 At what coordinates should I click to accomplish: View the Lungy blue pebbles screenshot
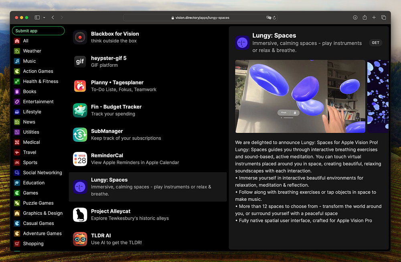[x=300, y=96]
